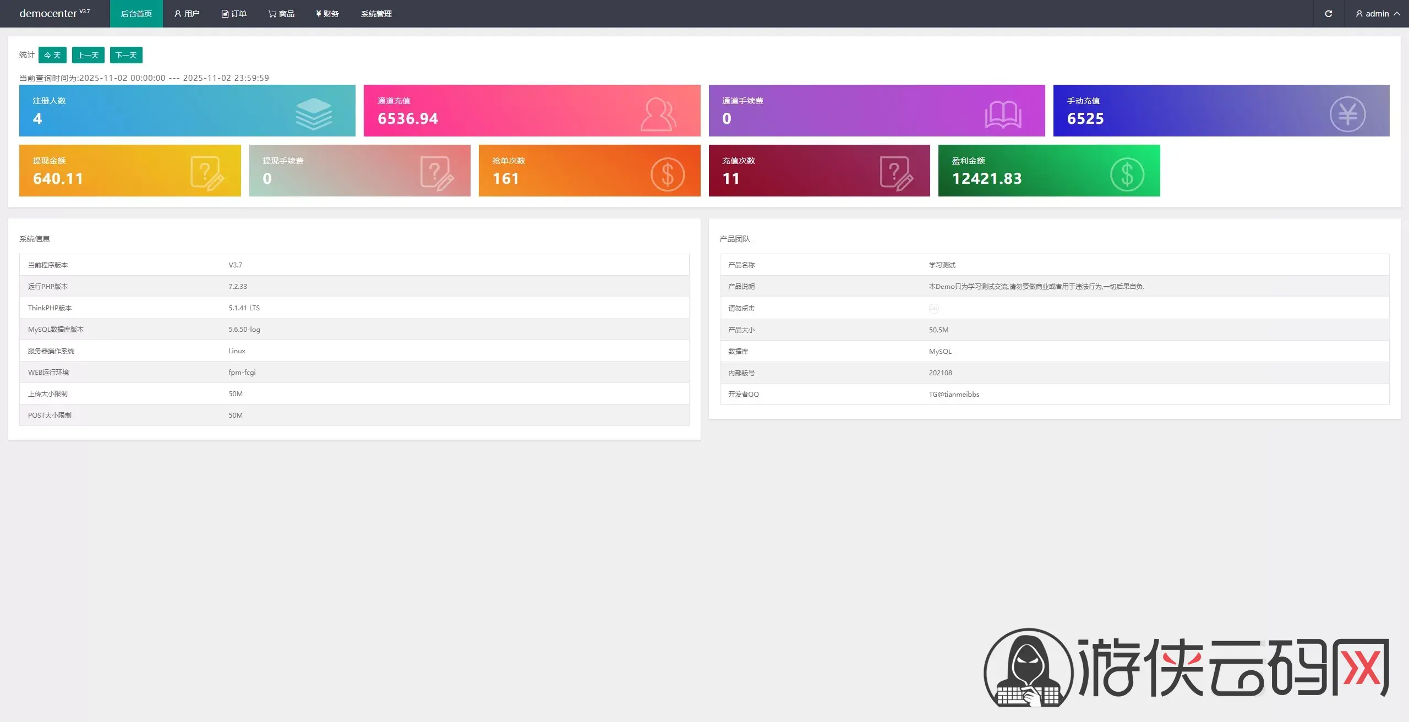Click the refresh icon in top bar
The height and width of the screenshot is (722, 1409).
[x=1328, y=14]
